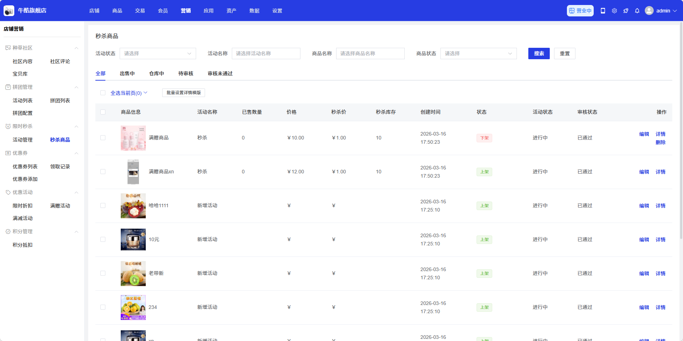Screen dimensions: 683x341
Task: Collapse the 种草社区 sidebar section
Action: pyautogui.click(x=76, y=48)
